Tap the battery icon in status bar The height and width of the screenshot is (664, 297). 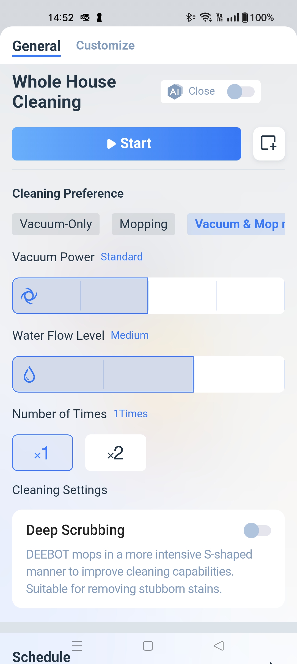[x=244, y=18]
